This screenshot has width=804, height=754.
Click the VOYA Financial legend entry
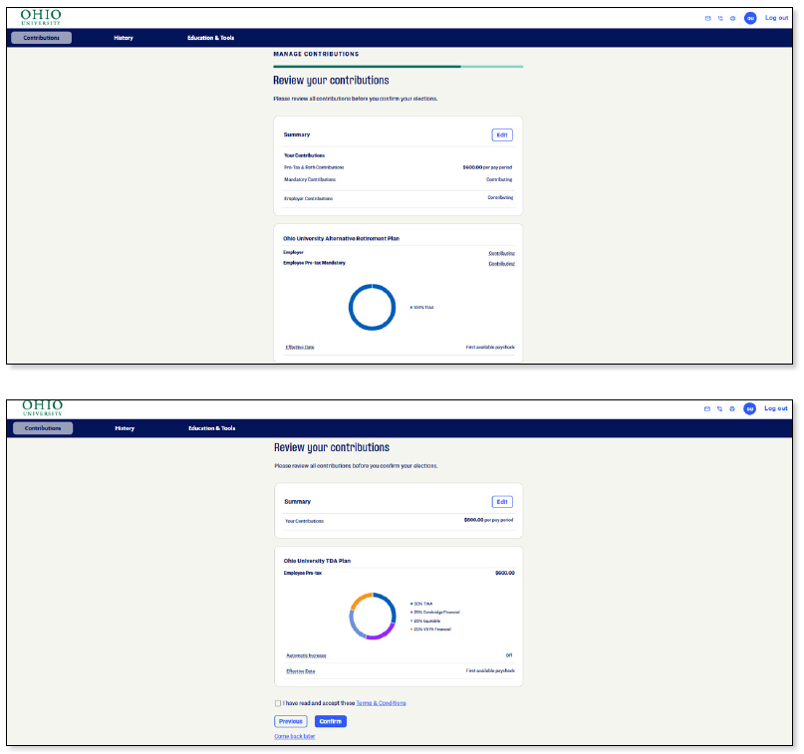pyautogui.click(x=430, y=628)
